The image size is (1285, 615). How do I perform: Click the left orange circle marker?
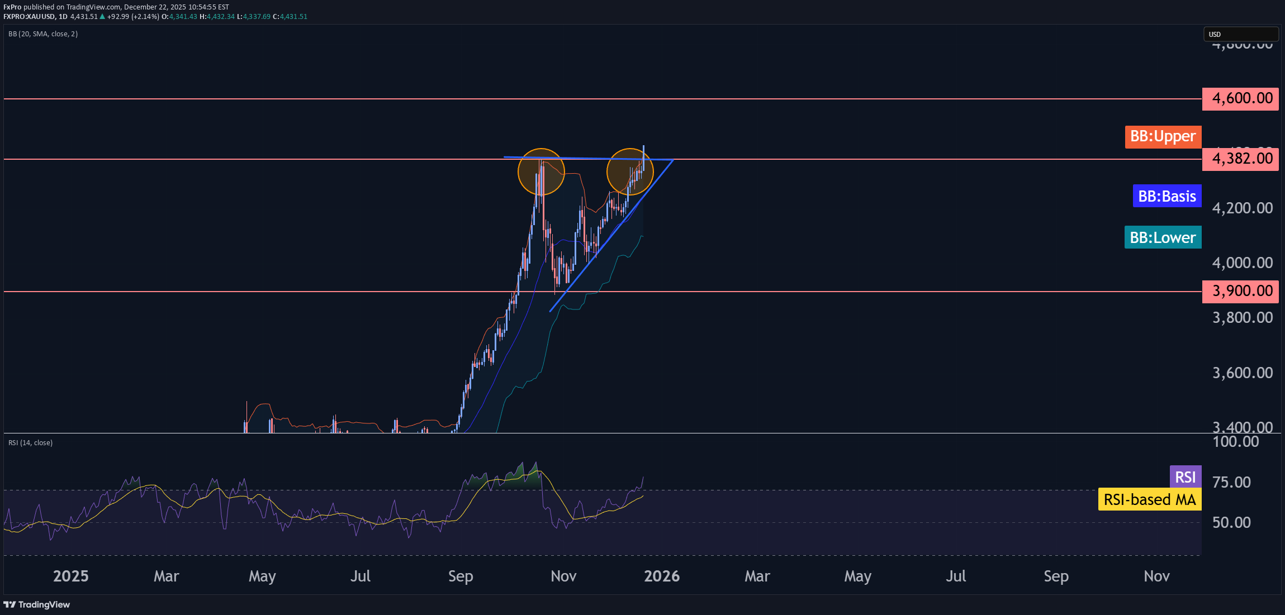[540, 171]
